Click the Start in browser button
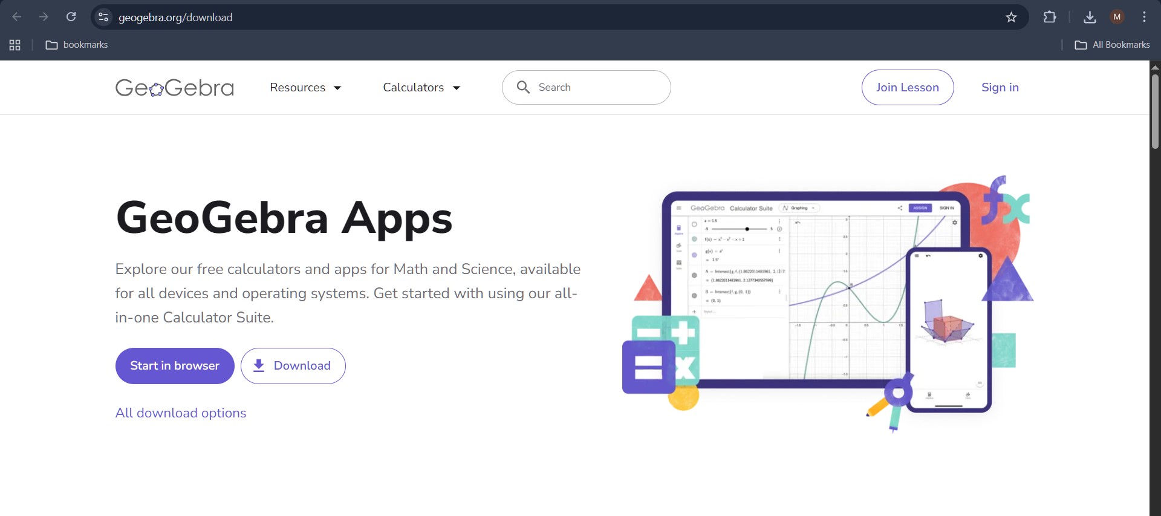Viewport: 1161px width, 516px height. coord(175,365)
